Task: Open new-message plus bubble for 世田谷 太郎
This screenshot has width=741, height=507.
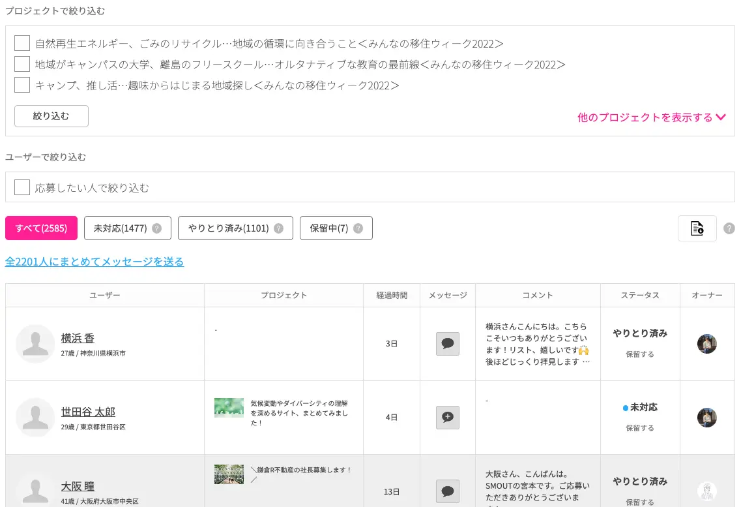Action: pyautogui.click(x=448, y=418)
